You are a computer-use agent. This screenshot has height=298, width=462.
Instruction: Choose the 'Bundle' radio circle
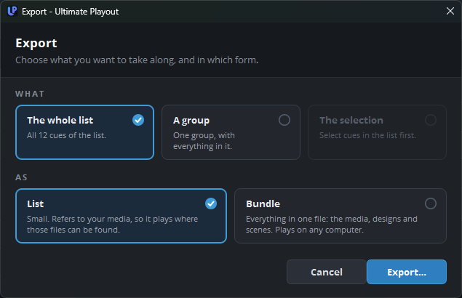click(431, 204)
